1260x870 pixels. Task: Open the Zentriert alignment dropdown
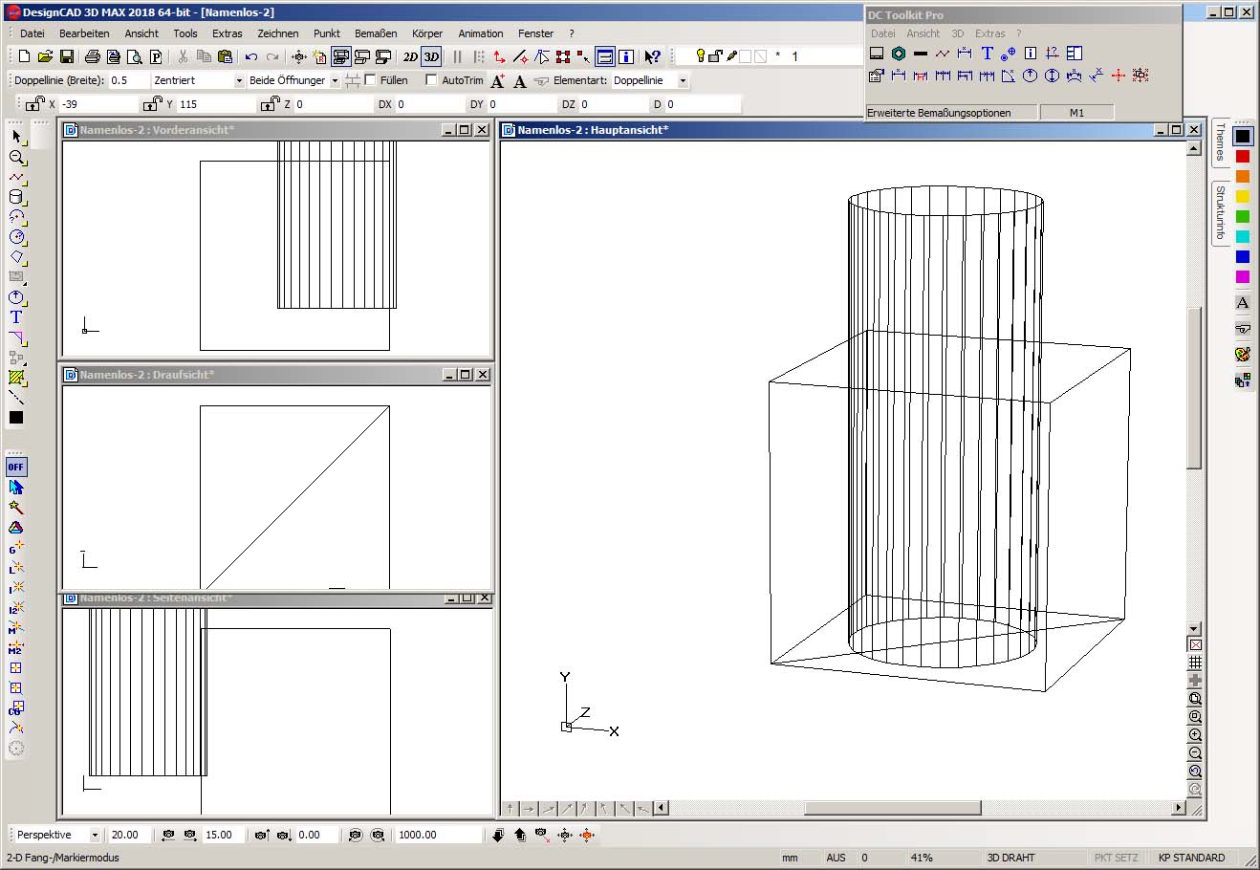(x=239, y=81)
